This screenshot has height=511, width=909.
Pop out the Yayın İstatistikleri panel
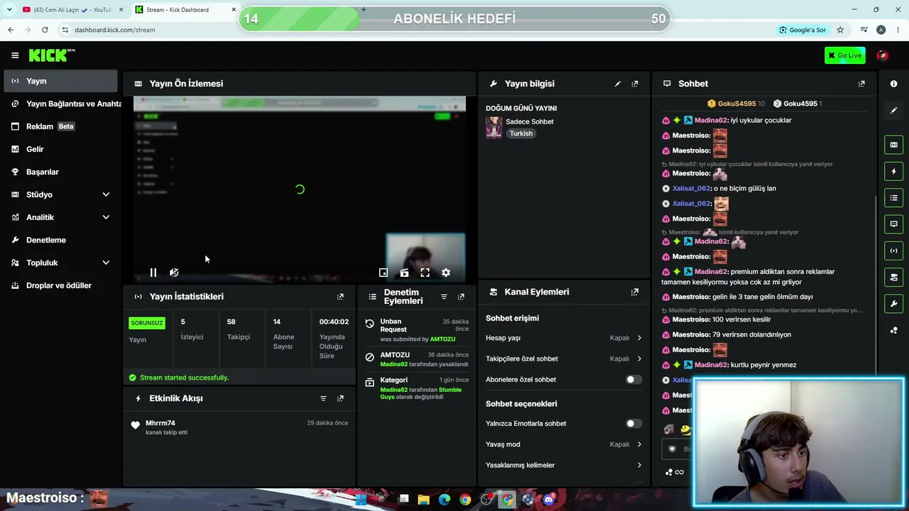coord(340,297)
